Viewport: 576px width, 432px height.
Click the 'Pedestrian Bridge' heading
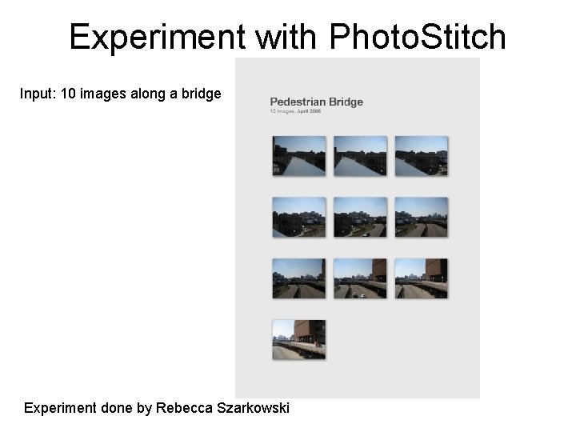tap(317, 102)
